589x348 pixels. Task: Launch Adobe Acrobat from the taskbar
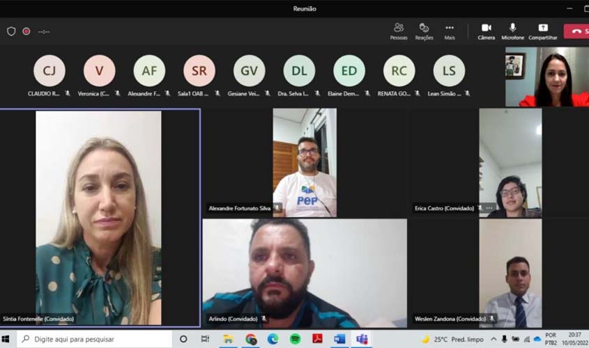coord(317,339)
